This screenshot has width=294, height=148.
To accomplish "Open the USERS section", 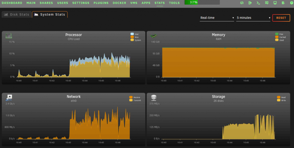I will (x=63, y=3).
